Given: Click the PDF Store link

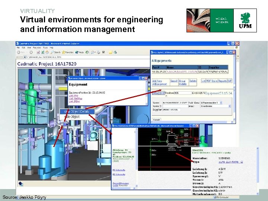Looking at the screenshot, I should click(x=212, y=81).
